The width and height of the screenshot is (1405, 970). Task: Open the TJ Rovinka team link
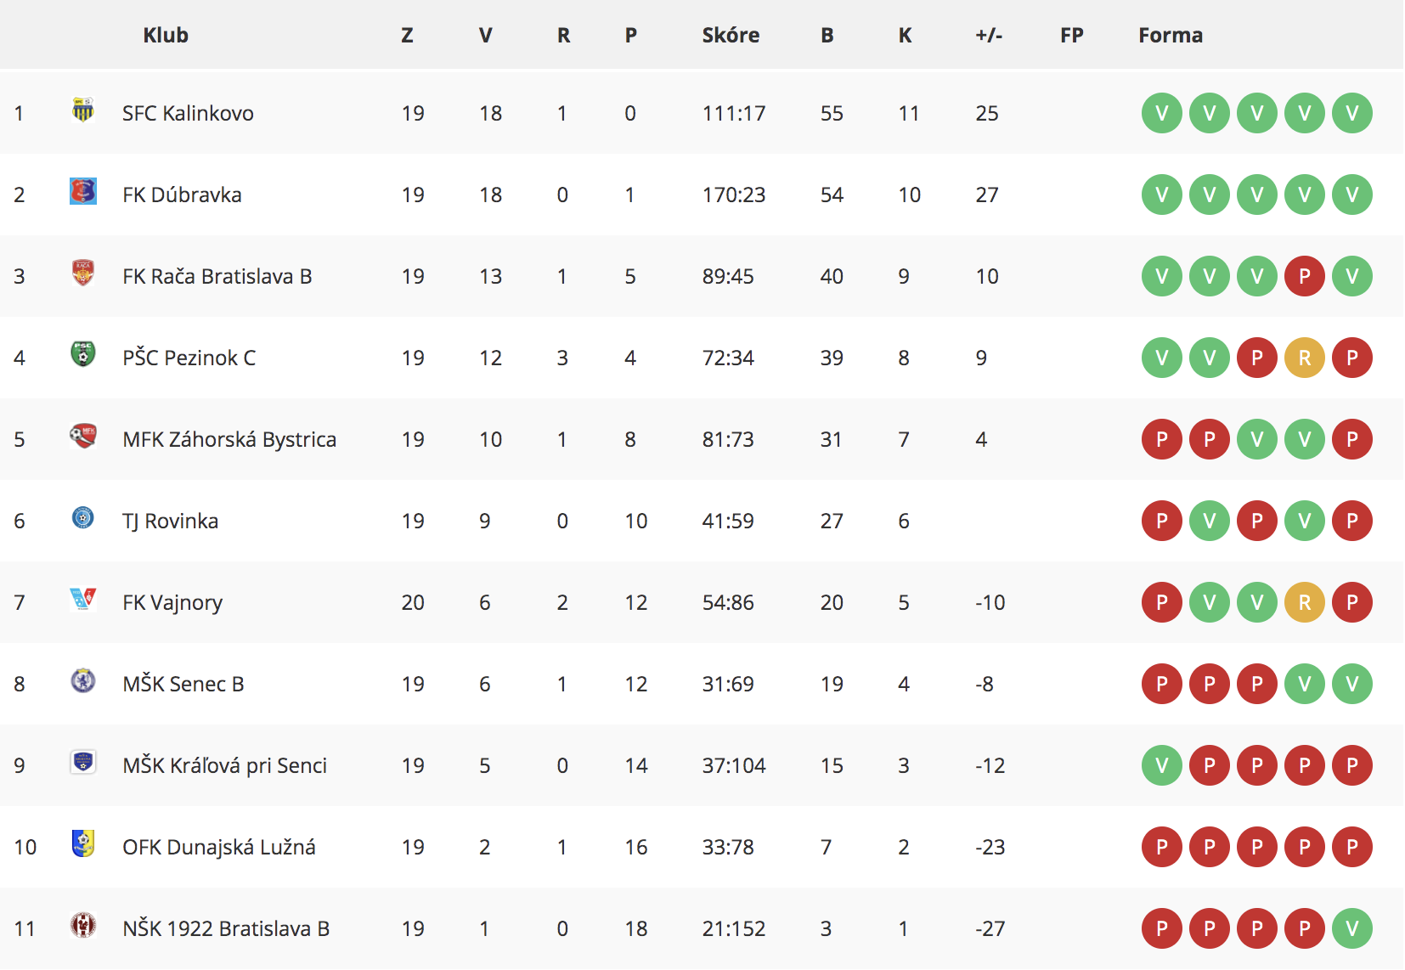170,521
